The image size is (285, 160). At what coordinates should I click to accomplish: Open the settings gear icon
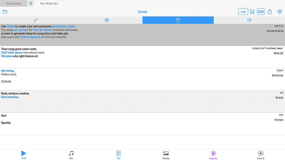279,12
